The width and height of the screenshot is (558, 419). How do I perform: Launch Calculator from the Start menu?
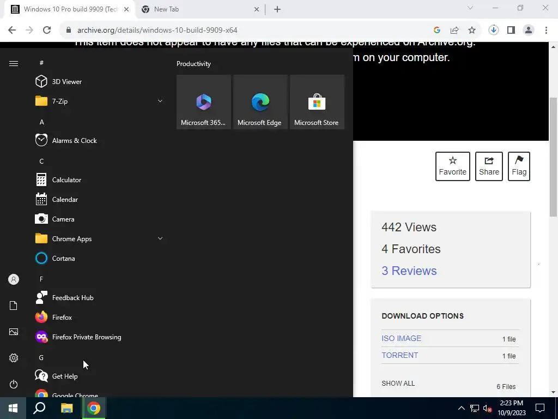[99, 180]
